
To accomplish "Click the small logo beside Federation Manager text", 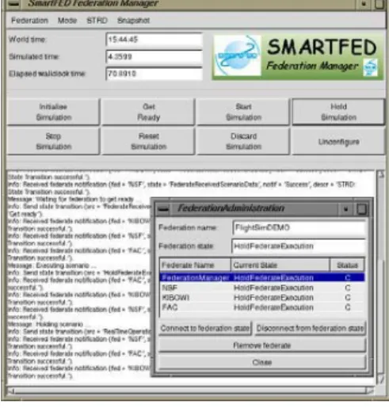I will pyautogui.click(x=370, y=67).
